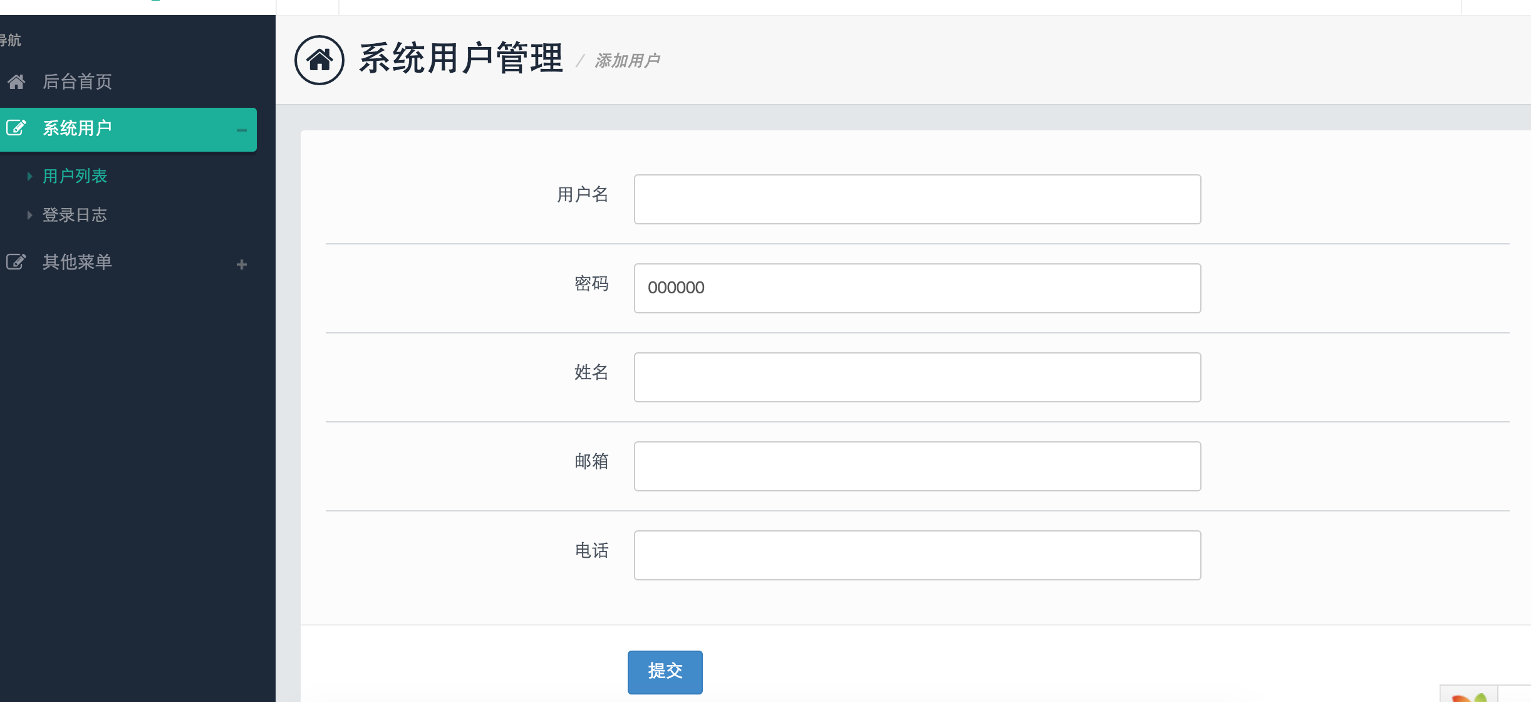Collapse 系统用户 menu with minus icon

[x=241, y=130]
